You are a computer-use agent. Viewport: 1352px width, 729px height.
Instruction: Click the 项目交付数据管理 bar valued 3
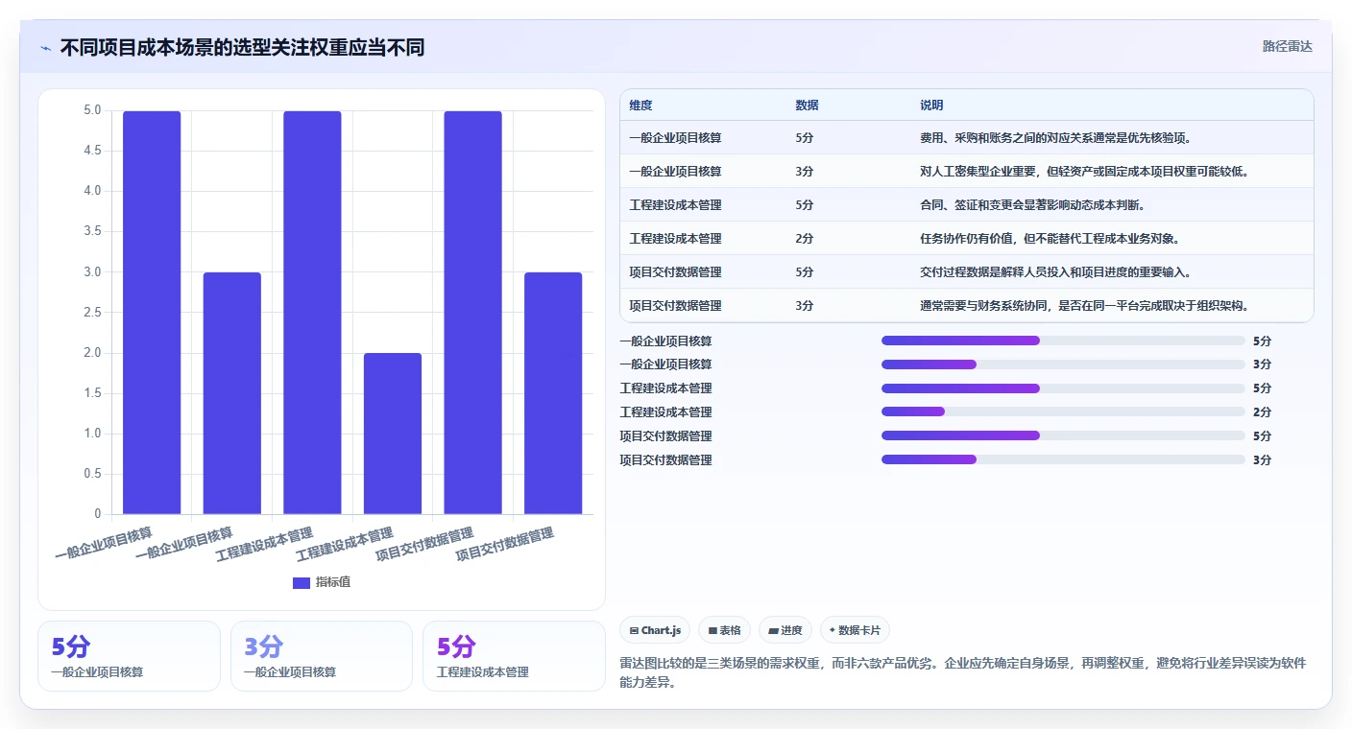[x=553, y=393]
